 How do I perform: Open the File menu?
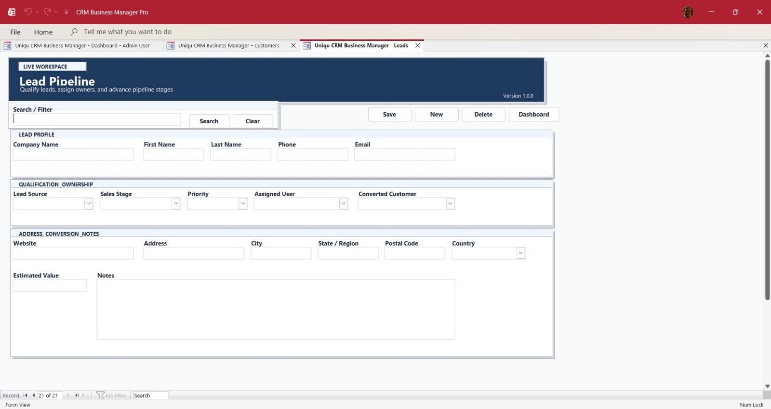tap(15, 32)
